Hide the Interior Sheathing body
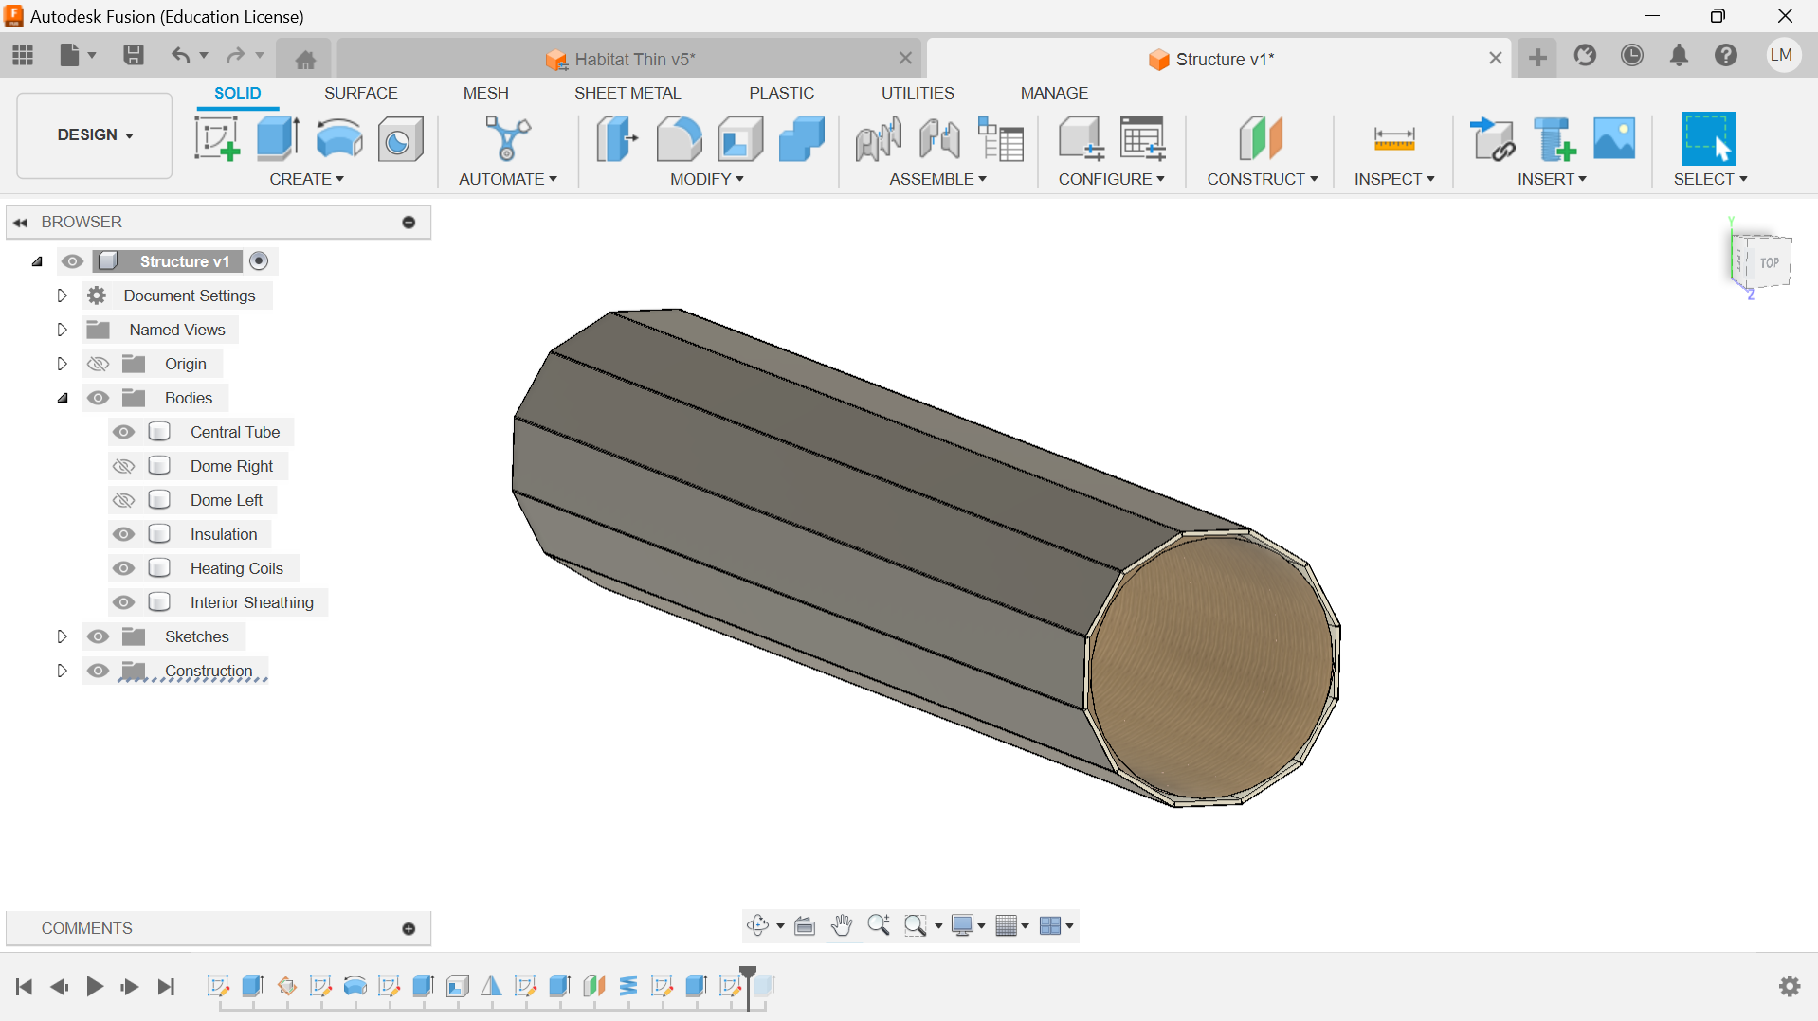The height and width of the screenshot is (1021, 1818). tap(123, 602)
